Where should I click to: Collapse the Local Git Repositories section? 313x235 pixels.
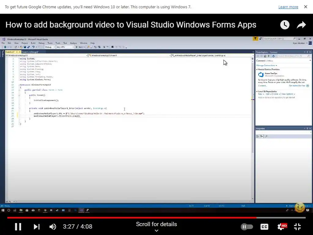[257, 91]
